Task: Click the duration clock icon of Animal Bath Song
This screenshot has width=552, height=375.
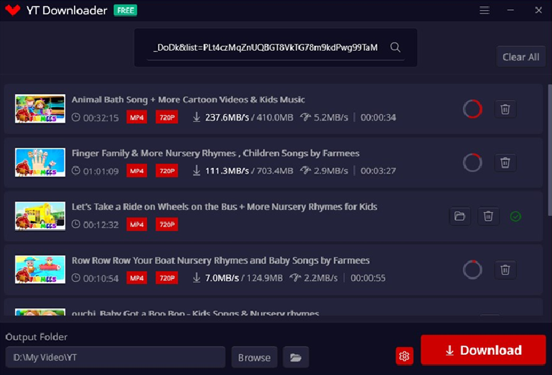Action: (x=75, y=117)
